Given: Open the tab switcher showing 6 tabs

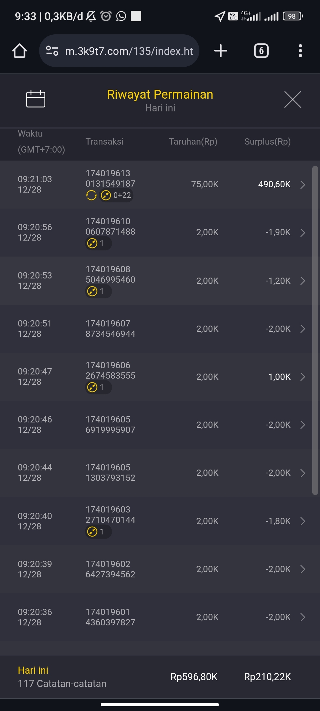Looking at the screenshot, I should click(261, 51).
